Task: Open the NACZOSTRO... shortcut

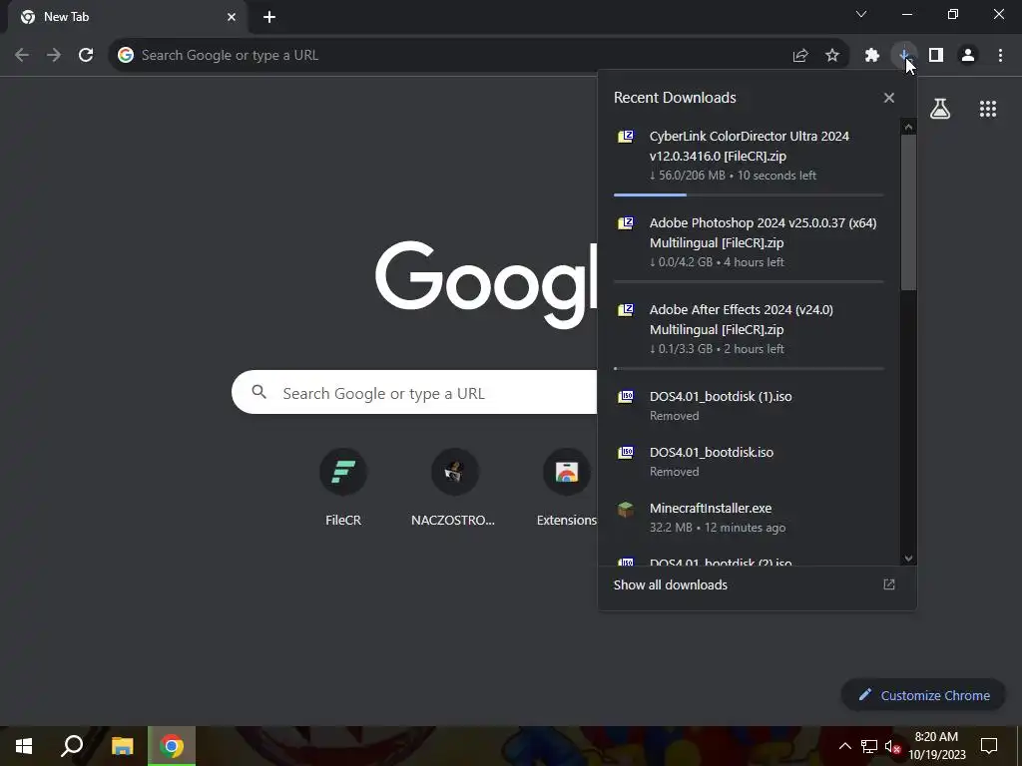Action: [x=454, y=487]
